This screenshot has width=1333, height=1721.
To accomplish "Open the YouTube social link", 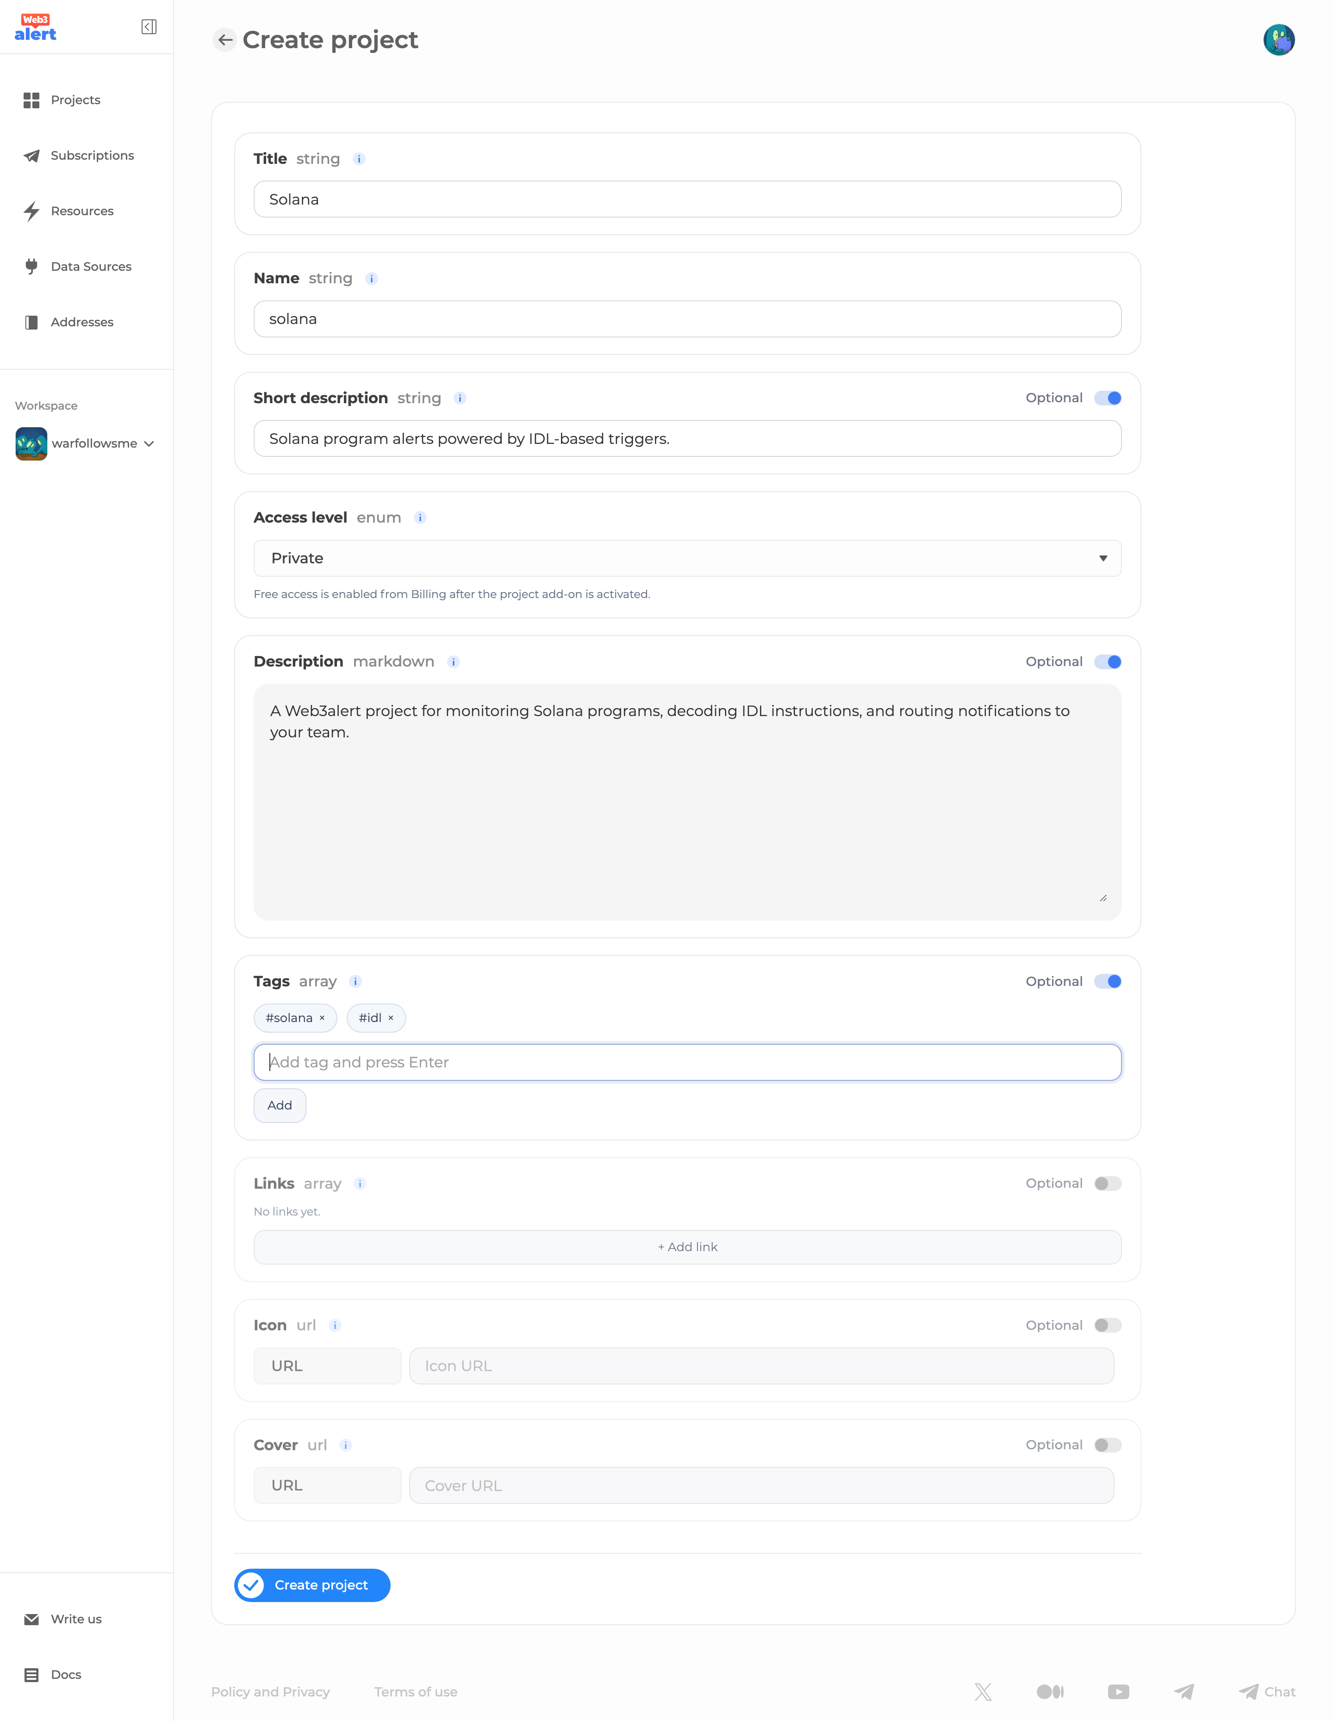I will coord(1118,1692).
